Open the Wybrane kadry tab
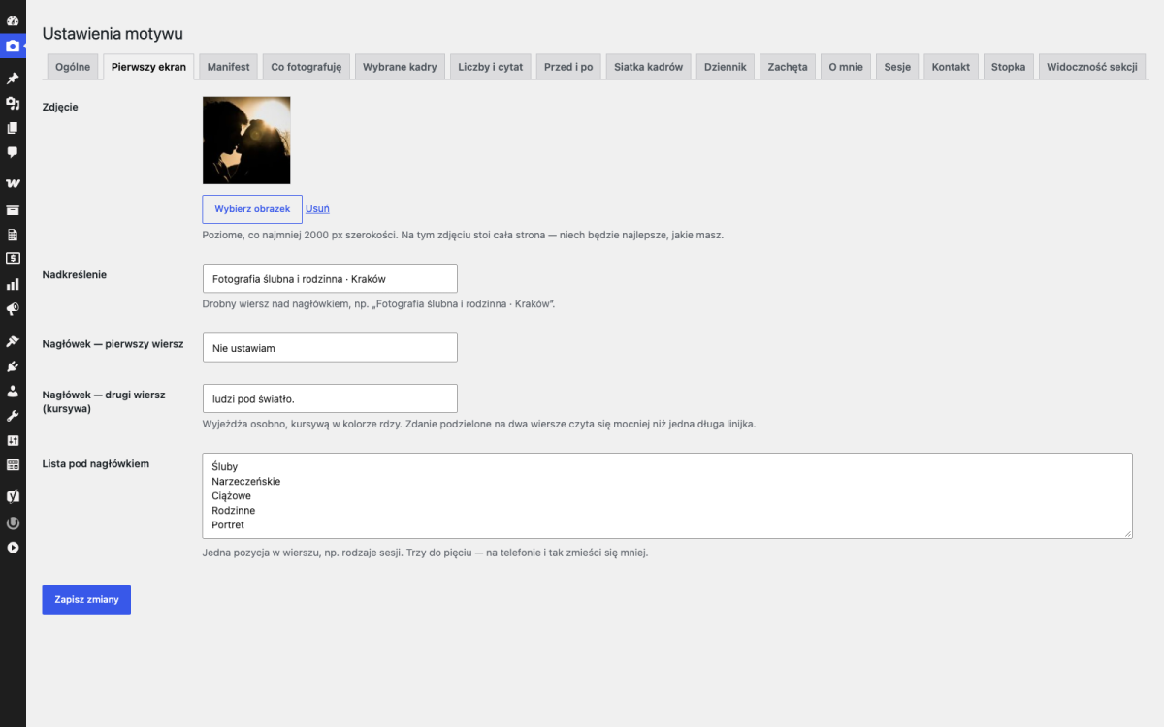 click(400, 67)
